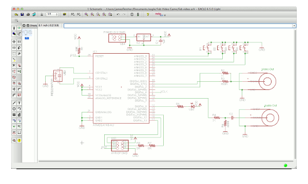This screenshot has height=184, width=308.
Task: Select the Info tool
Action: click(x=14, y=28)
